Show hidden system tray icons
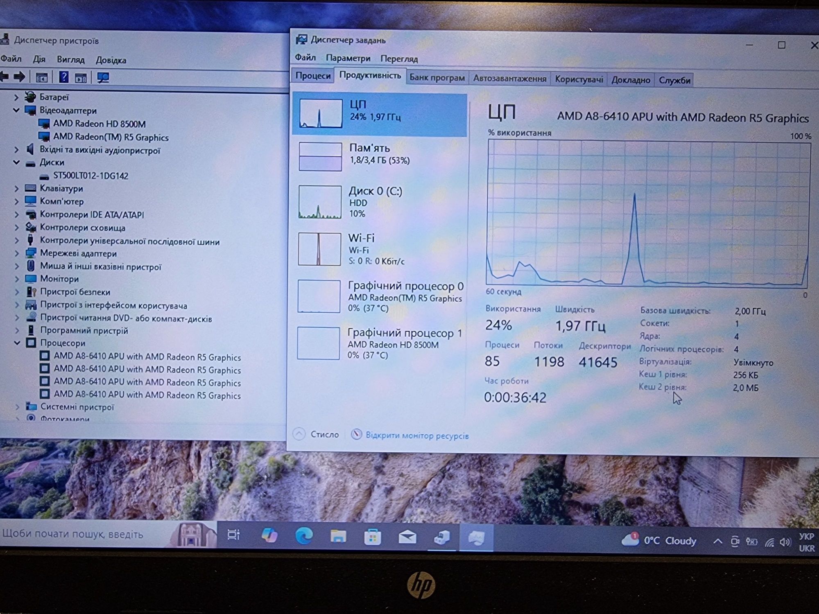 [717, 541]
